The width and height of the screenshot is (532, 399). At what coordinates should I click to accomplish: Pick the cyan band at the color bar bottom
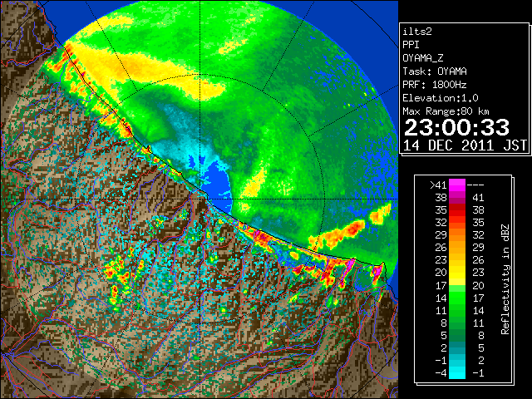457,373
